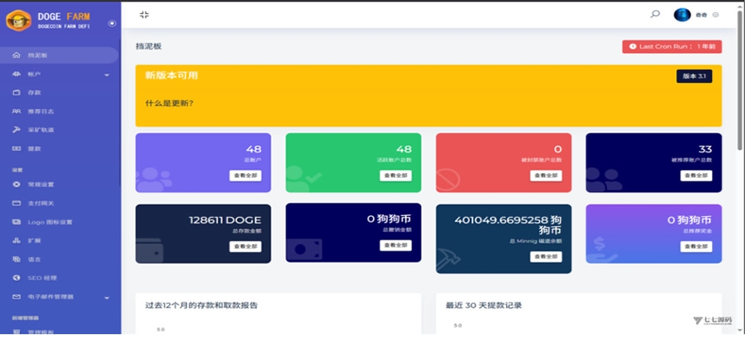747x338 pixels.
Task: Click the 版本 3.1 version button
Action: click(x=694, y=76)
